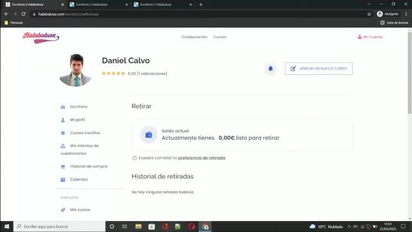Click the five-star rating
Image resolution: width=412 pixels, height=232 pixels.
click(113, 73)
